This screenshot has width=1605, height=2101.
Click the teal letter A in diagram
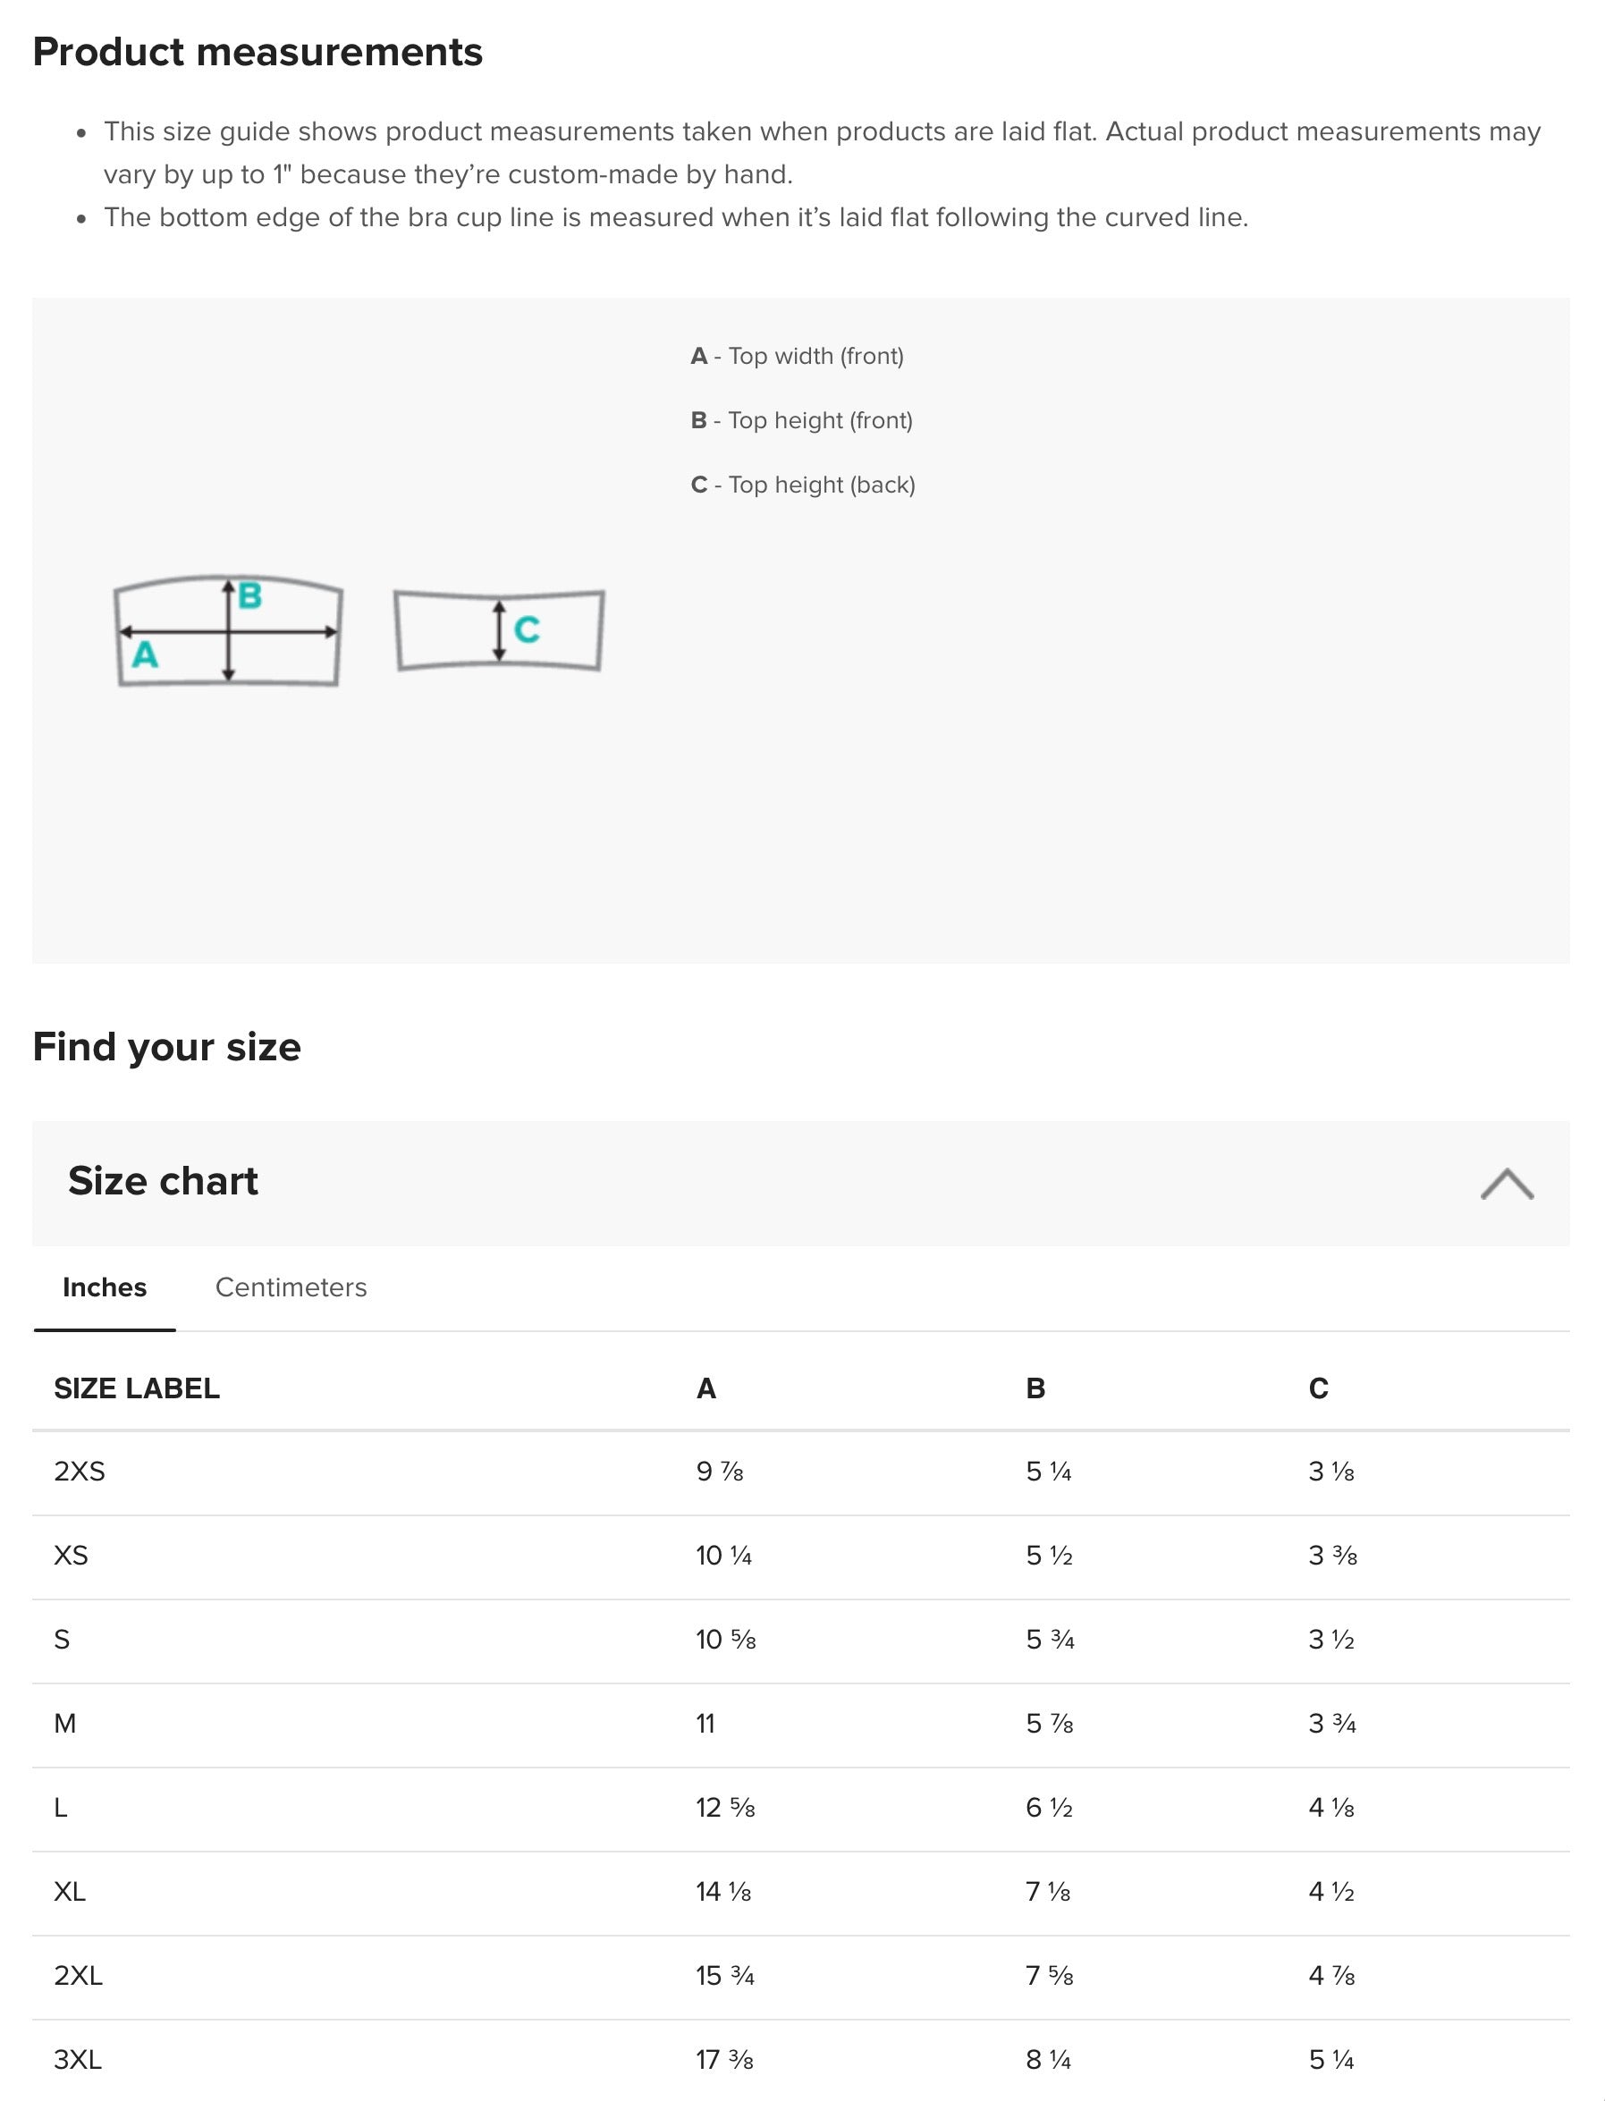[144, 655]
